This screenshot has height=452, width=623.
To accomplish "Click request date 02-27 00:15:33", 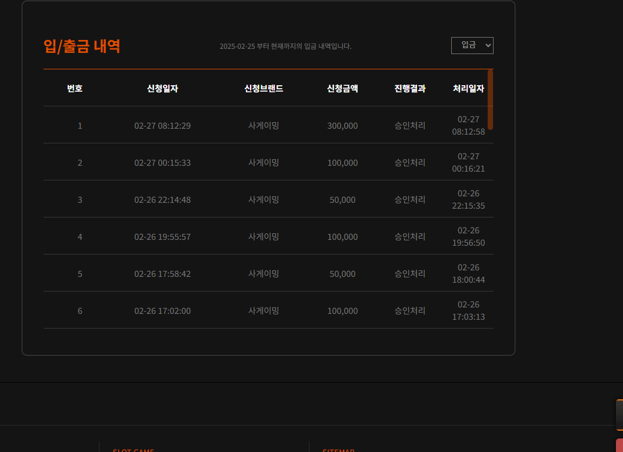I will 162,163.
